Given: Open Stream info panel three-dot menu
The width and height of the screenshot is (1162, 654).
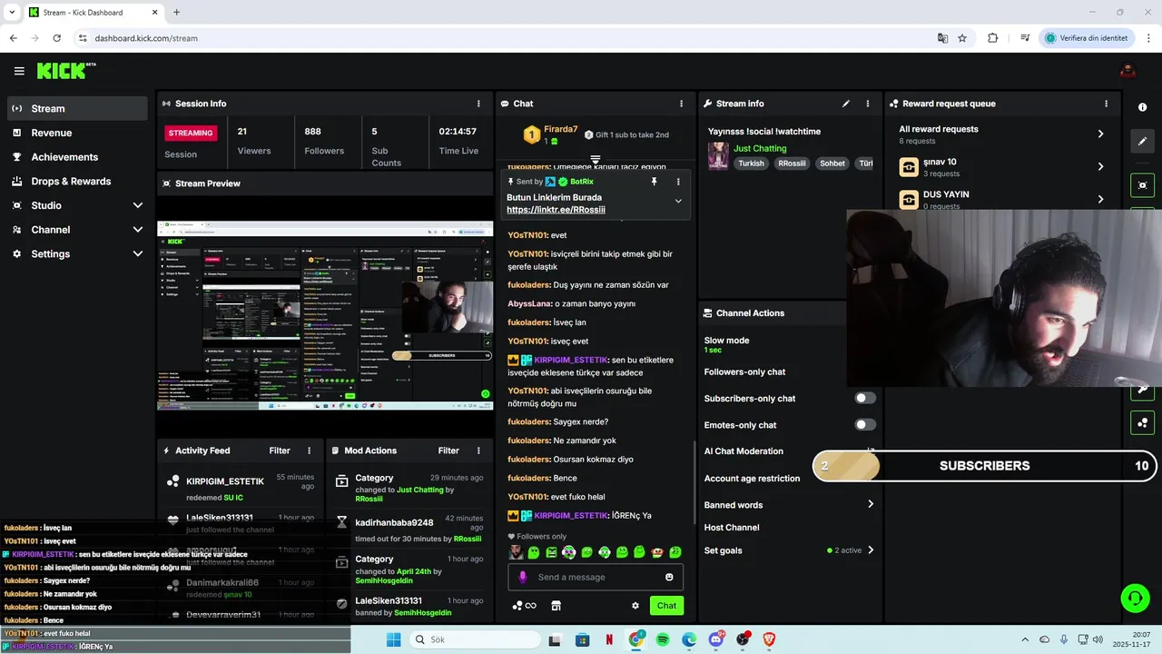Looking at the screenshot, I should coord(867,104).
